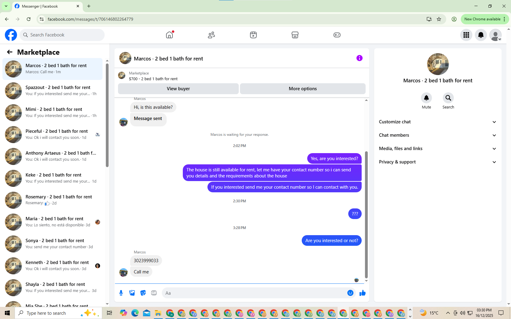This screenshot has height=319, width=511.
Task: Open the taskbar volume control
Action: point(462,313)
